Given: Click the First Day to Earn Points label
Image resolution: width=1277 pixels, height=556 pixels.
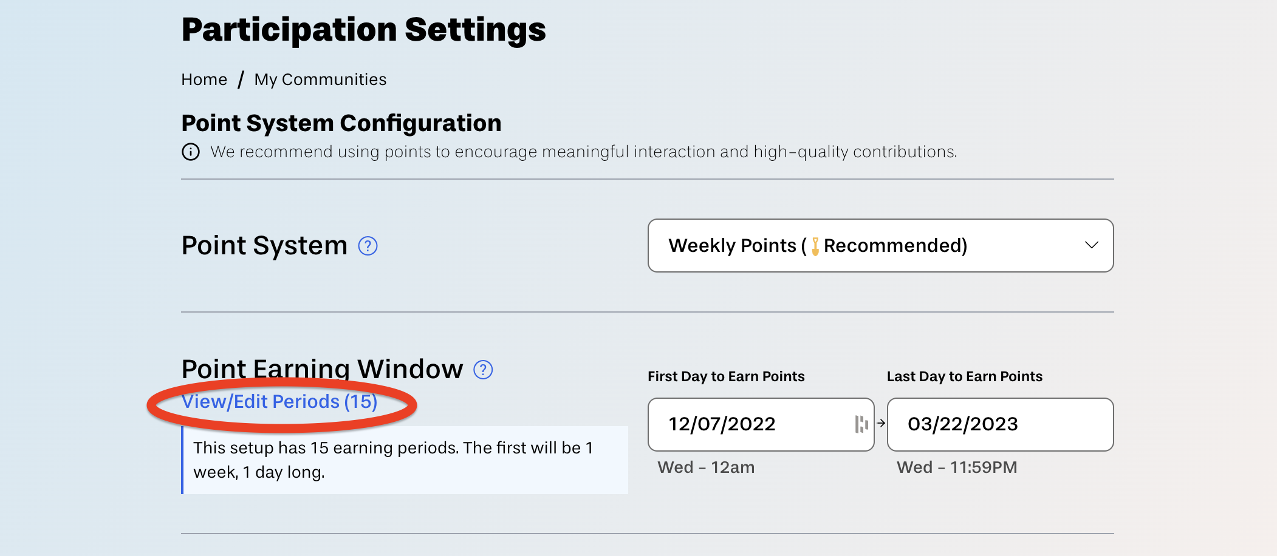Looking at the screenshot, I should [x=726, y=376].
